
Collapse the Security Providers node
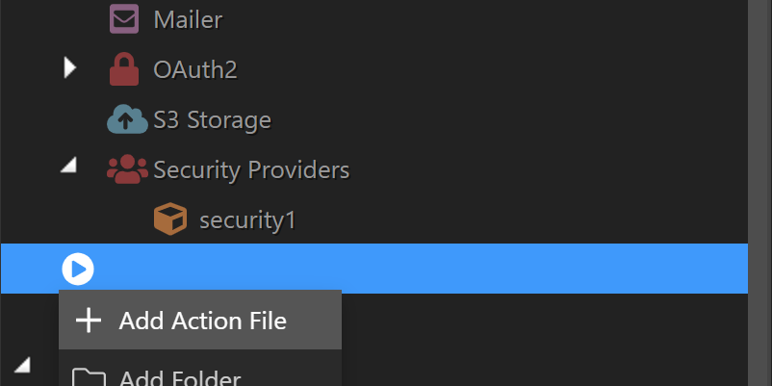click(x=69, y=166)
